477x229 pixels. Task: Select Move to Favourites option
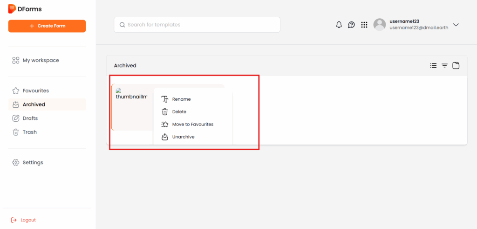(x=192, y=125)
